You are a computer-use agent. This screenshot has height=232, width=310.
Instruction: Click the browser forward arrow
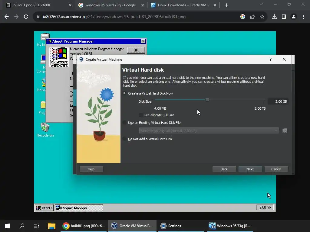(x=16, y=17)
